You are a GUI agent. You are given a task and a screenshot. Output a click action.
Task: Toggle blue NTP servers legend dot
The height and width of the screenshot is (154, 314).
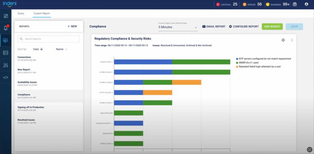point(237,59)
